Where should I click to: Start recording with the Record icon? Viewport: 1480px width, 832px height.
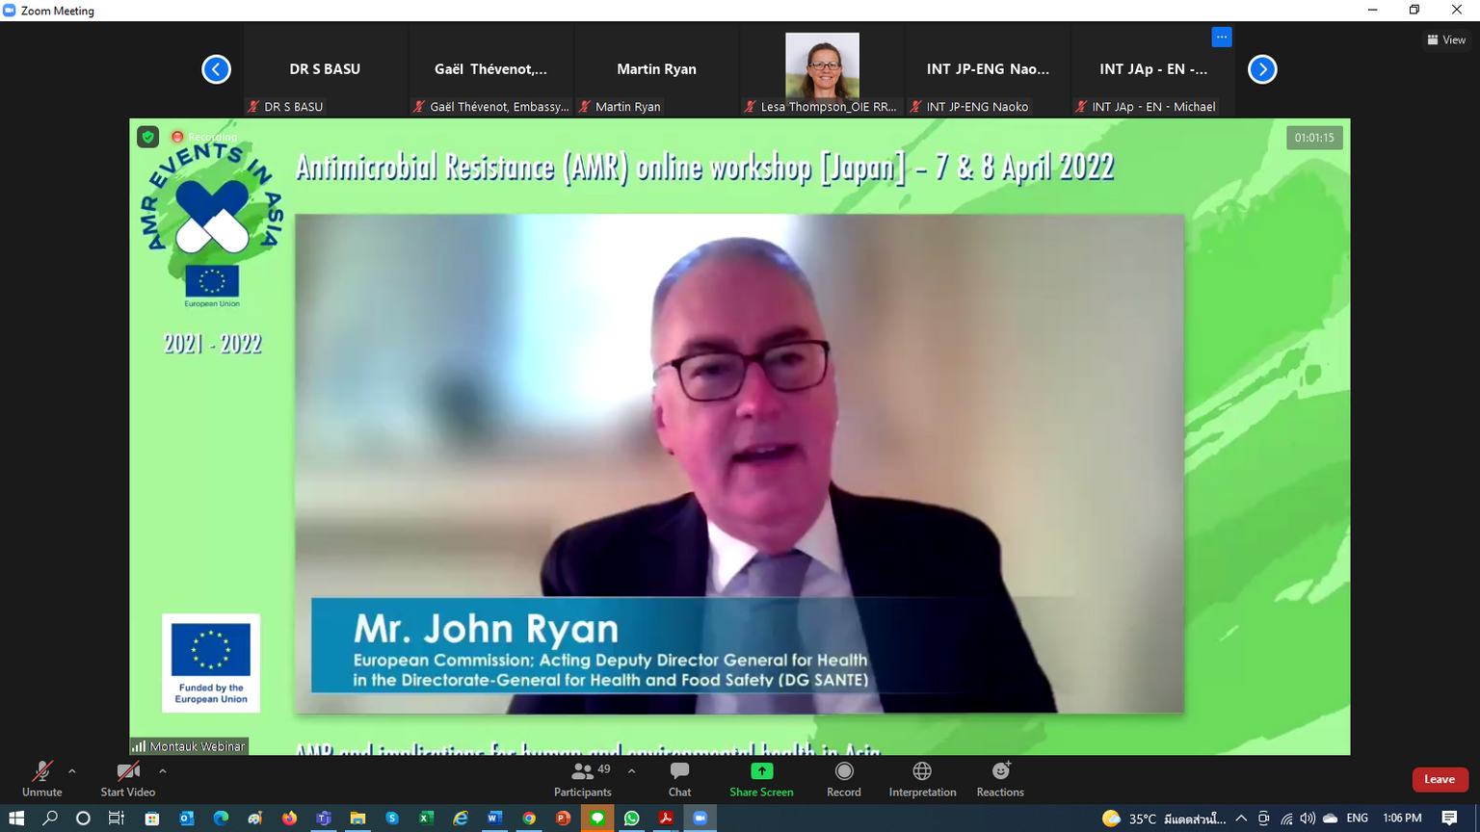pyautogui.click(x=844, y=771)
